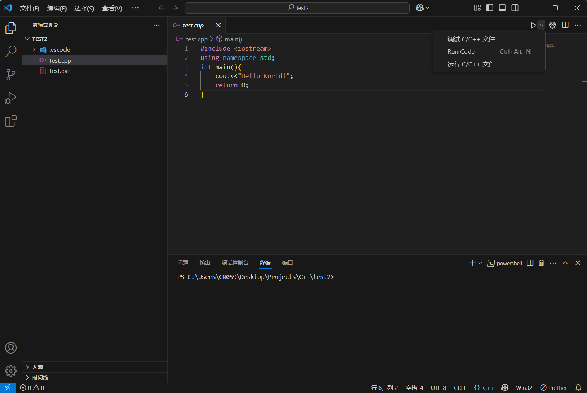Toggle the secondary side bar visibility
Screen dimensions: 587x393
coord(515,8)
